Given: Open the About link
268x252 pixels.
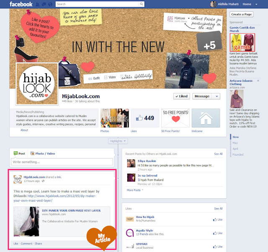Looking at the screenshot, I should [x=24, y=130].
